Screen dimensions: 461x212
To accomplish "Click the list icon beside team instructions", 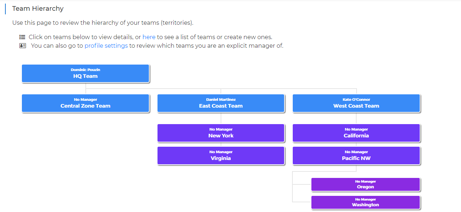I will pos(22,37).
